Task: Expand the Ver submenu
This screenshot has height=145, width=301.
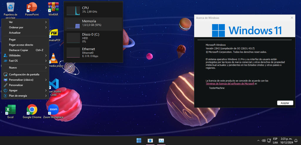Action: coord(25,22)
